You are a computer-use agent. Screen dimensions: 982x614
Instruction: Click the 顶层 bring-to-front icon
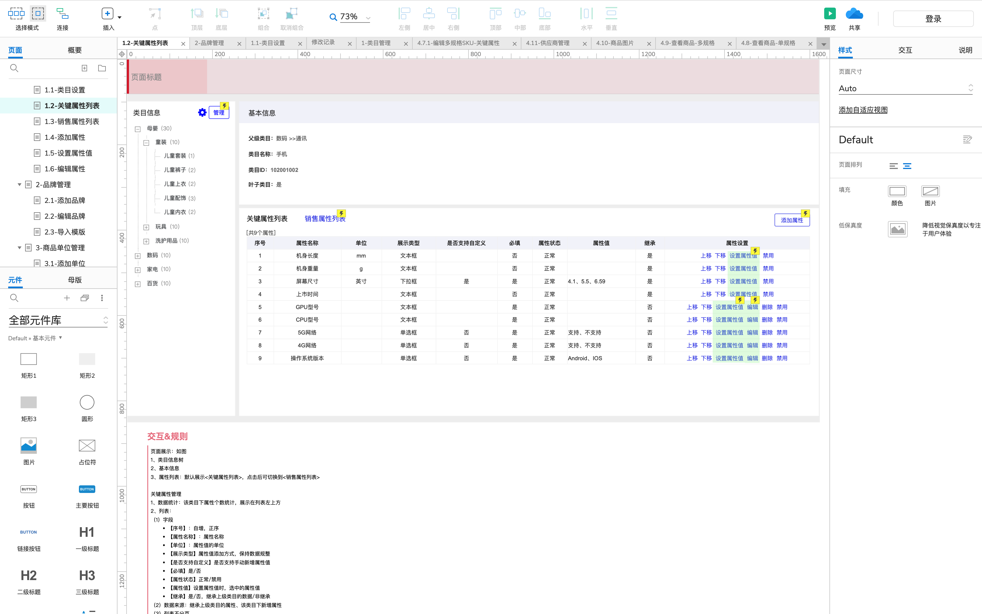click(197, 13)
